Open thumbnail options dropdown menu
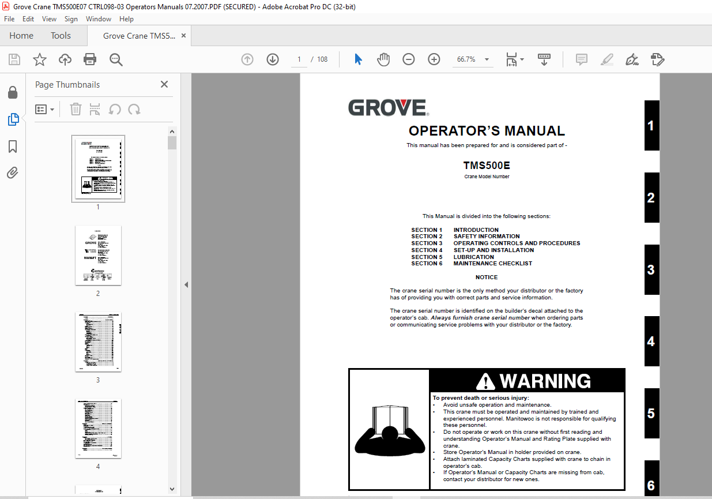712x499 pixels. pos(44,109)
